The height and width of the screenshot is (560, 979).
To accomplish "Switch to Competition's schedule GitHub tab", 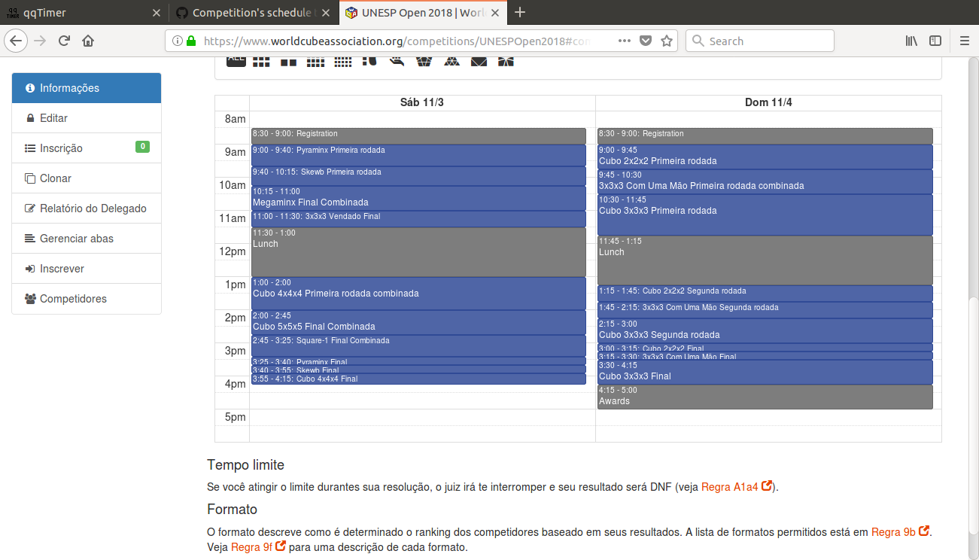I will (x=254, y=13).
